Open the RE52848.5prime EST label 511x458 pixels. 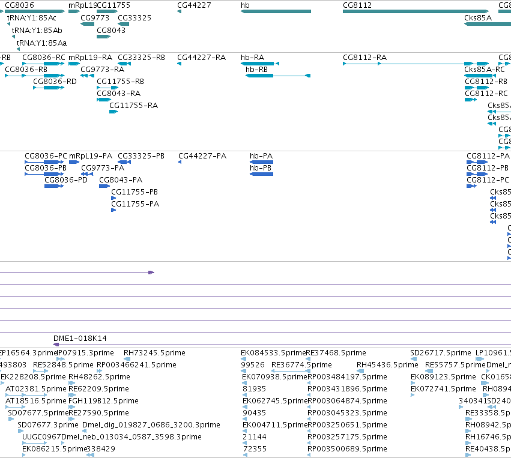pyautogui.click(x=63, y=365)
